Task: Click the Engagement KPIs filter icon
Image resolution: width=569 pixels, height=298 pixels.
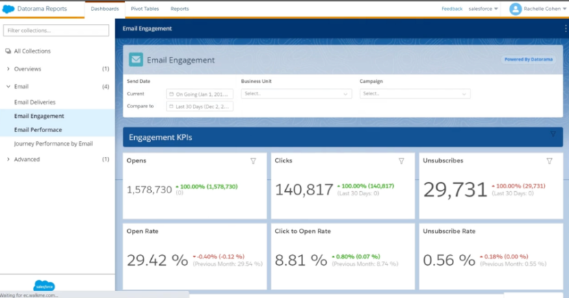Action: (553, 134)
